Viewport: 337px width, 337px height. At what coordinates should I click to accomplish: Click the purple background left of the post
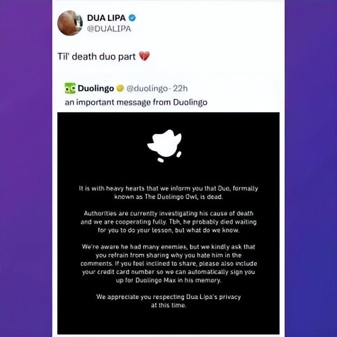pyautogui.click(x=26, y=168)
